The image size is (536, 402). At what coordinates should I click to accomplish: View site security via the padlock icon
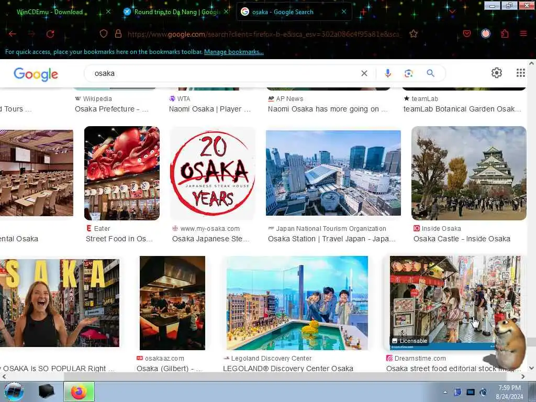[x=118, y=33]
